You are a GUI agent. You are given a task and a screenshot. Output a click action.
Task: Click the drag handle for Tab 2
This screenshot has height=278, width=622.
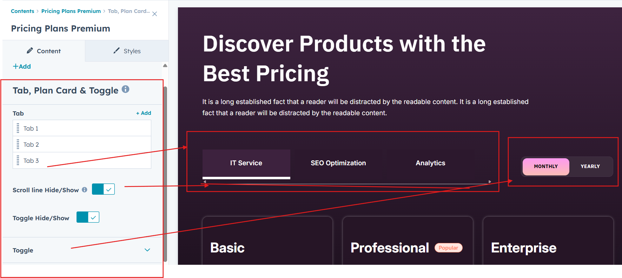pyautogui.click(x=18, y=145)
